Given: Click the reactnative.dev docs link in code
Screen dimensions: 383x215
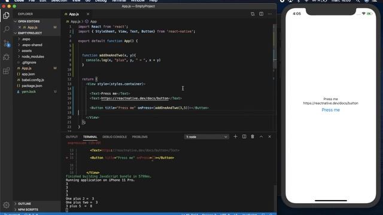Looking at the screenshot, I should click(x=135, y=98).
